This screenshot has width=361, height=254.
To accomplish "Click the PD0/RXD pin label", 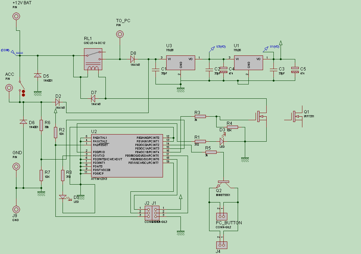I will pyautogui.click(x=99, y=152).
